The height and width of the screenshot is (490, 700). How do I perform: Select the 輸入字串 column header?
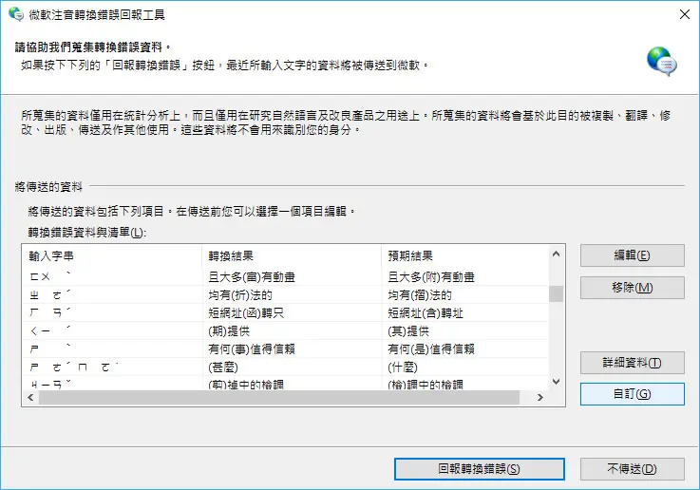pos(112,255)
